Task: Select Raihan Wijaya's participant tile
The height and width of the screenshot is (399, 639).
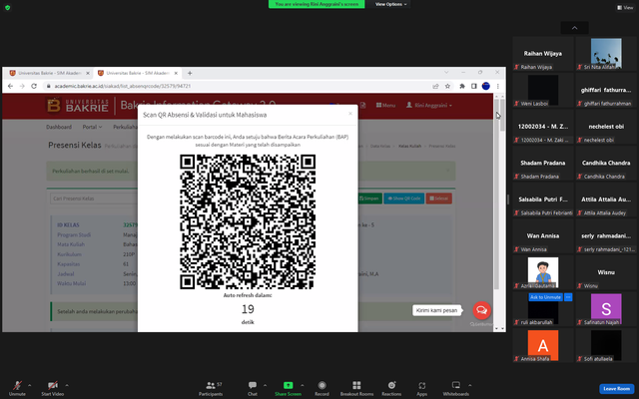Action: pos(543,54)
